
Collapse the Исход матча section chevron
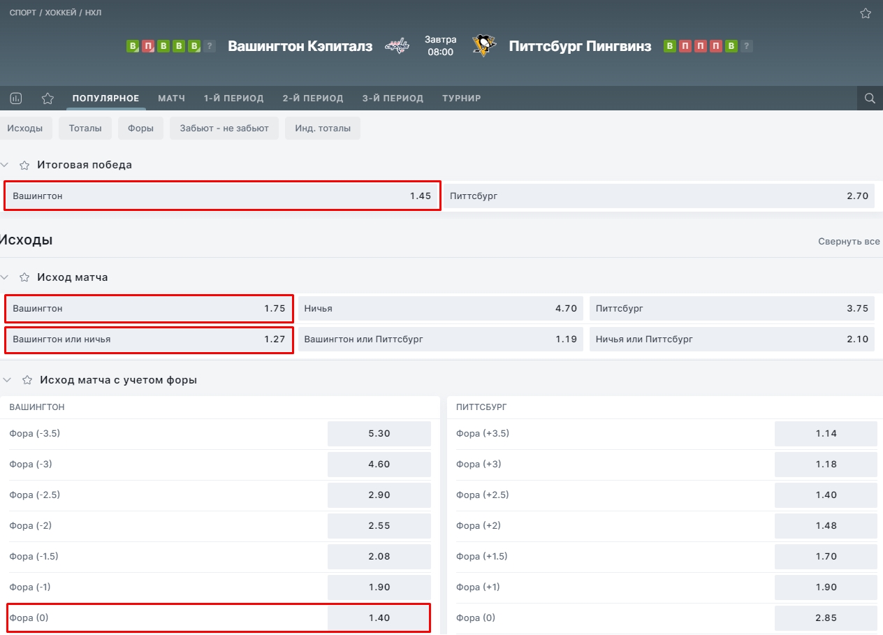pos(5,277)
